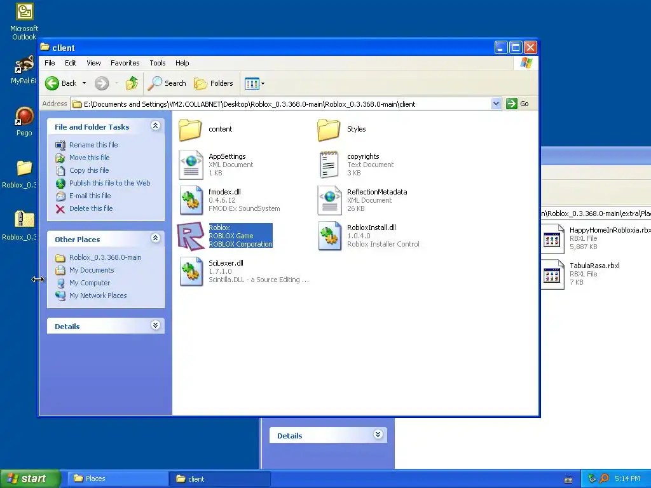Select the Roblox game executable icon
This screenshot has width=651, height=488.
(191, 236)
